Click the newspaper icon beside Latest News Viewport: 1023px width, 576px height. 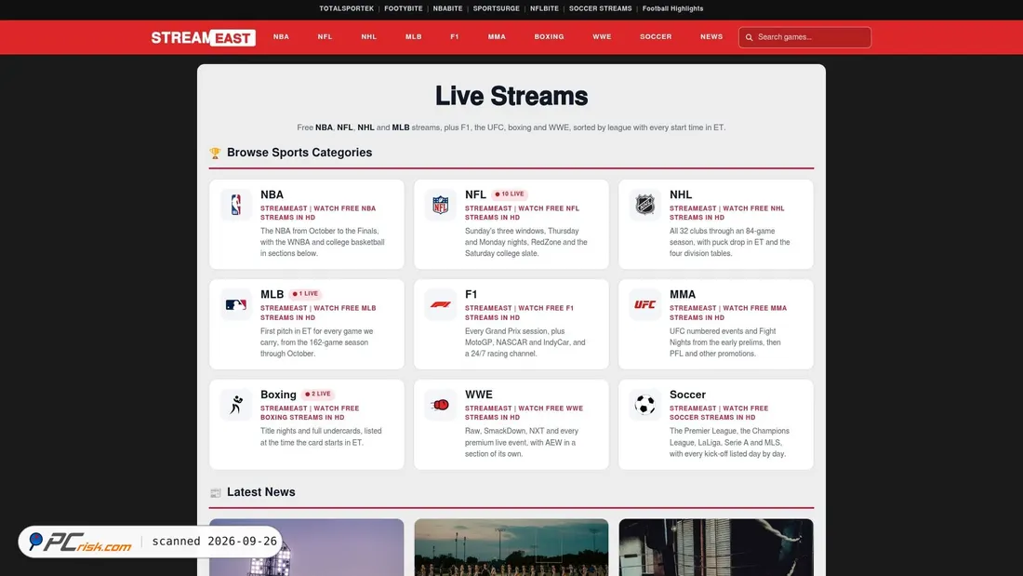[216, 492]
